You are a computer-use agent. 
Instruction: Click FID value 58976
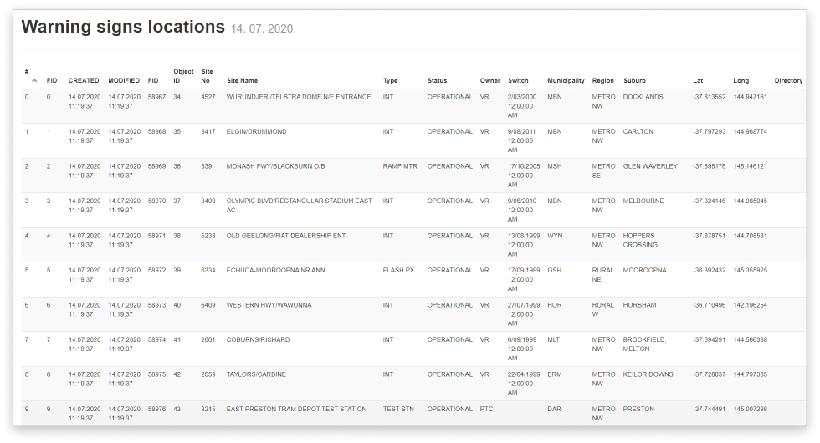click(x=157, y=409)
